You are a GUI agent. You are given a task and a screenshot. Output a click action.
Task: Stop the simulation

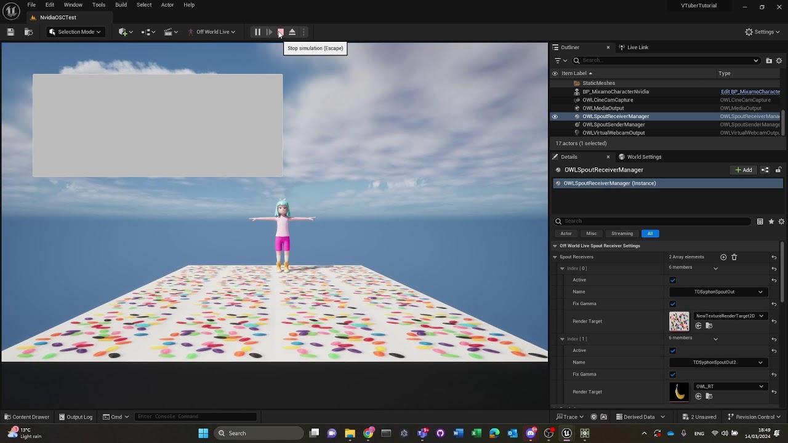click(x=281, y=32)
